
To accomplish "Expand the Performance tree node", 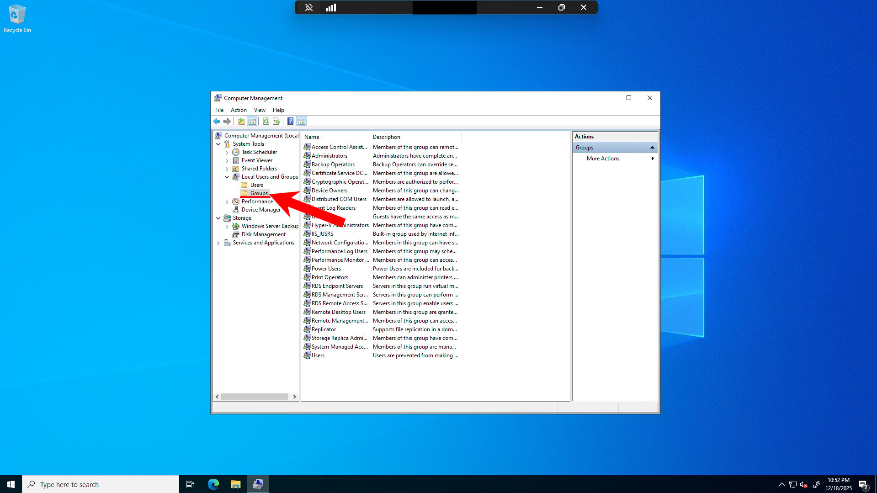I will [227, 202].
